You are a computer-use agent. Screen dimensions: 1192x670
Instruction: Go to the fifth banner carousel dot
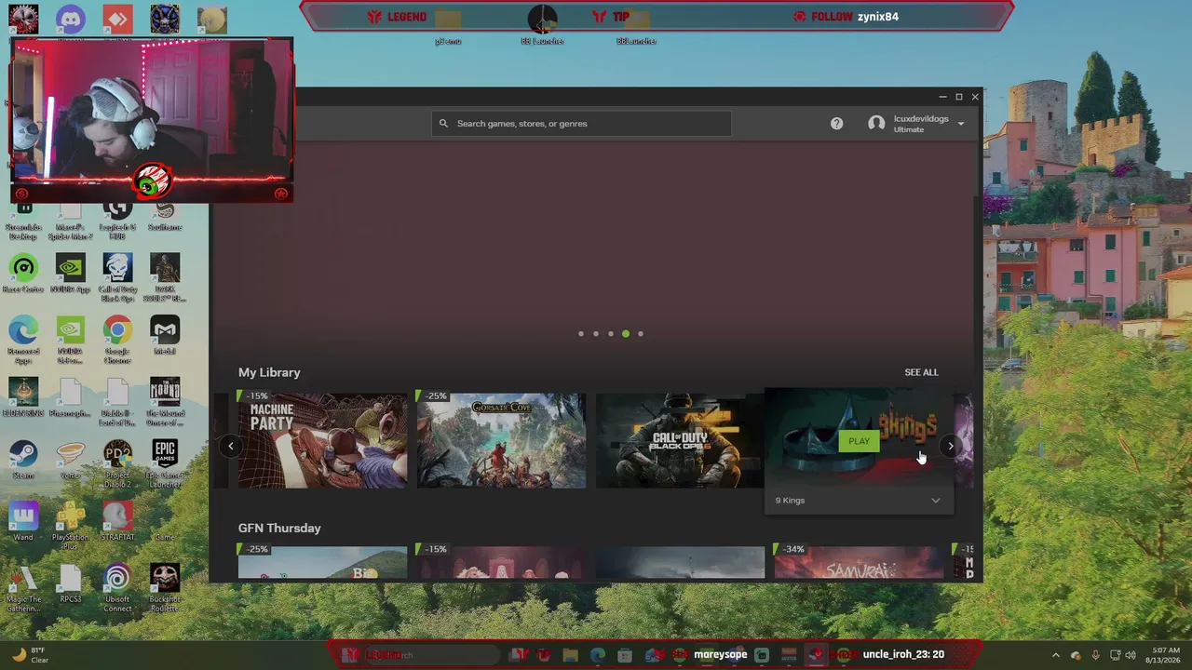point(641,334)
